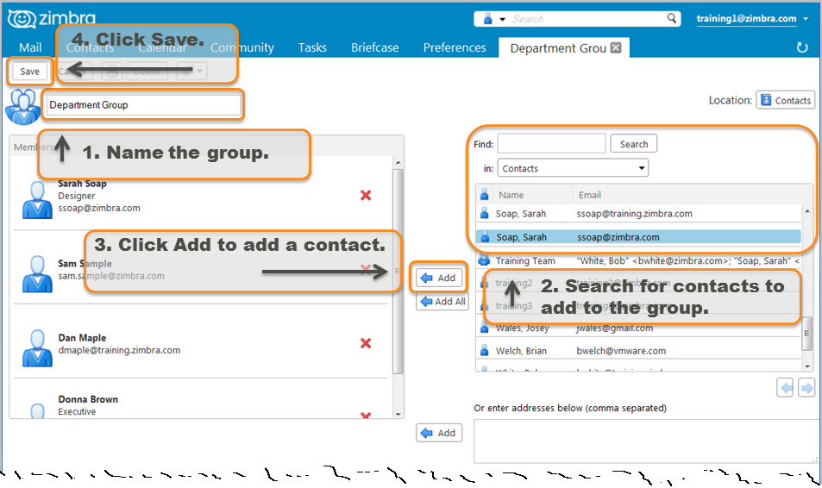Click the Training Team group icon
Screen dimensions: 822x488
pos(485,260)
